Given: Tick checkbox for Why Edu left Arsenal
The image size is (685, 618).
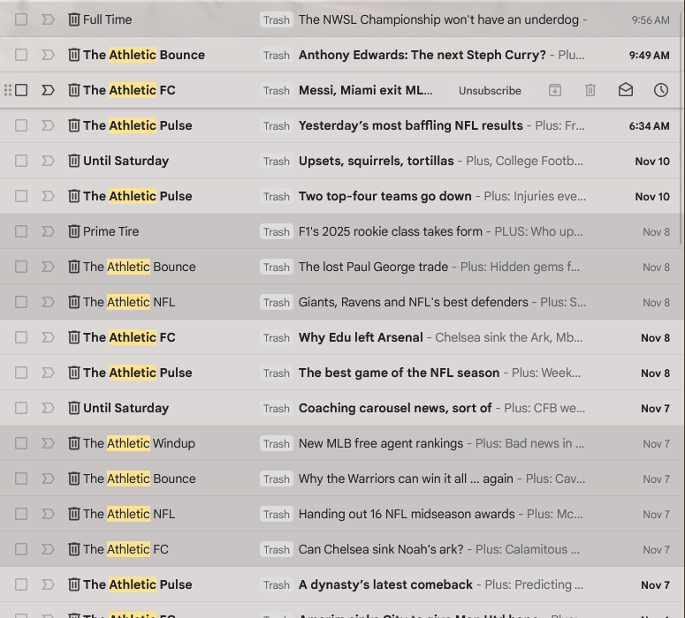Looking at the screenshot, I should pyautogui.click(x=21, y=337).
